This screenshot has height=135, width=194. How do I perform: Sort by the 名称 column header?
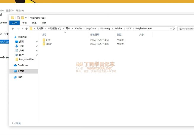coord(44,34)
